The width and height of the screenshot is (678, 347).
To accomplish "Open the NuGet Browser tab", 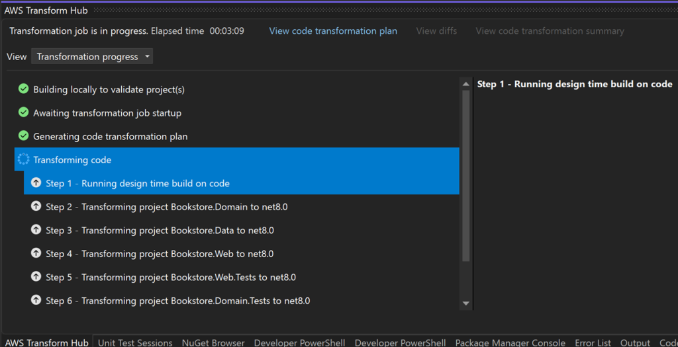I will [x=213, y=342].
